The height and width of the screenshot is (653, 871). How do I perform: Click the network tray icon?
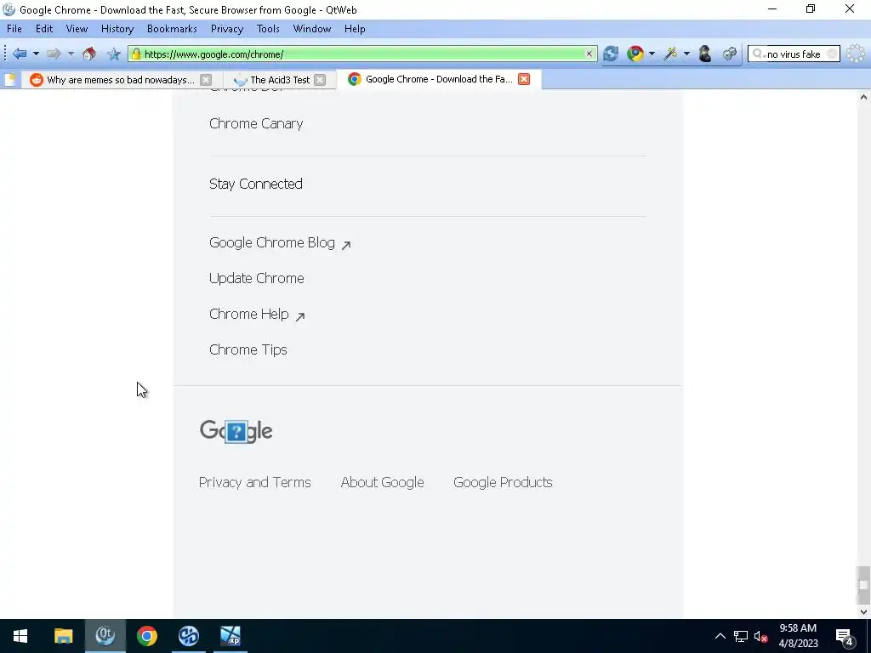click(x=741, y=636)
